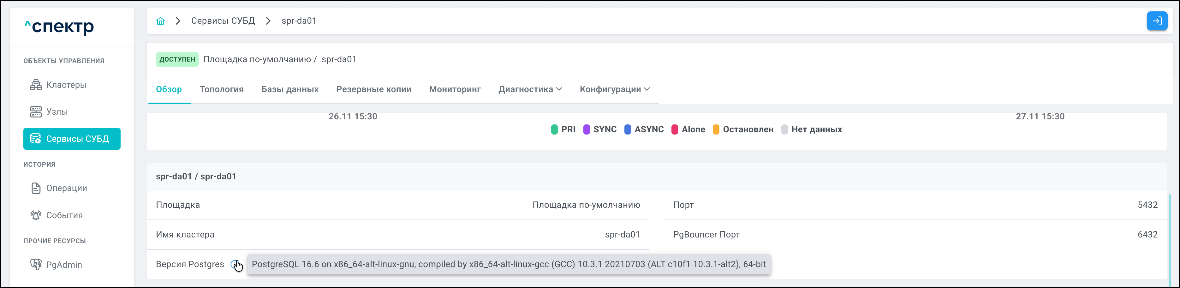
Task: Expand the Диагностика dropdown
Action: click(x=530, y=89)
